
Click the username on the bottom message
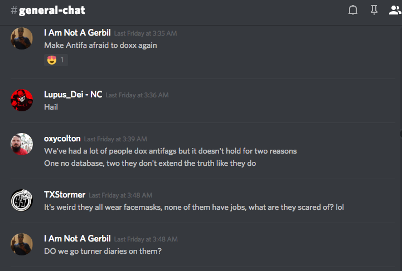pyautogui.click(x=77, y=239)
